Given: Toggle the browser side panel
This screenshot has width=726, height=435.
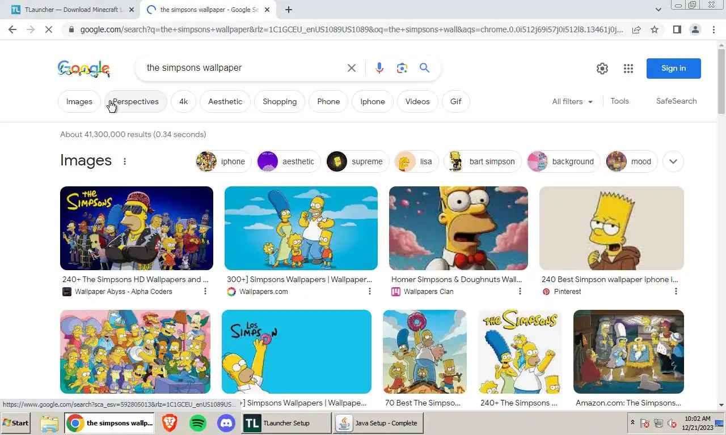Looking at the screenshot, I should (x=677, y=29).
